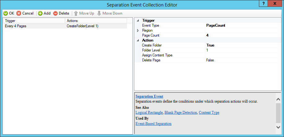This screenshot has height=137, width=284.
Task: Click the green Add plus icon
Action: (x=40, y=13)
